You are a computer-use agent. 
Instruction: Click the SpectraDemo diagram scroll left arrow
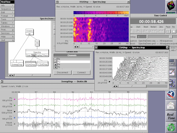pyautogui.click(x=10, y=76)
